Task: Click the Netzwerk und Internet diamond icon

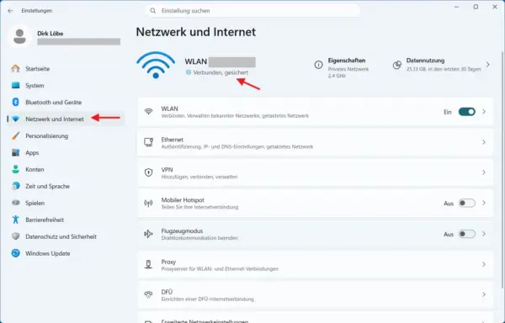Action: pos(15,119)
